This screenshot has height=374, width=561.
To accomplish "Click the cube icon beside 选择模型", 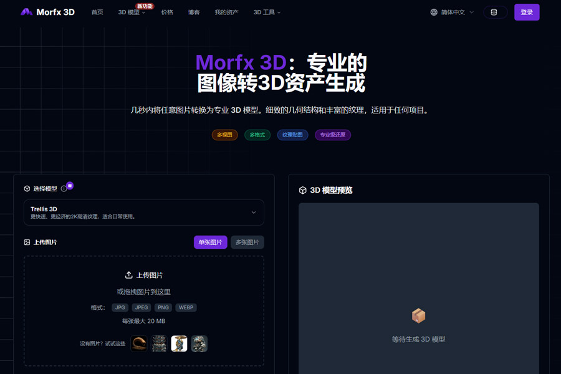I will pos(27,189).
